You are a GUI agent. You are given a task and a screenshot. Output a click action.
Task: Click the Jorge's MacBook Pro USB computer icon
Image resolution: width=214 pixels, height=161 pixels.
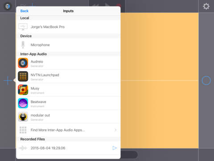(23, 27)
